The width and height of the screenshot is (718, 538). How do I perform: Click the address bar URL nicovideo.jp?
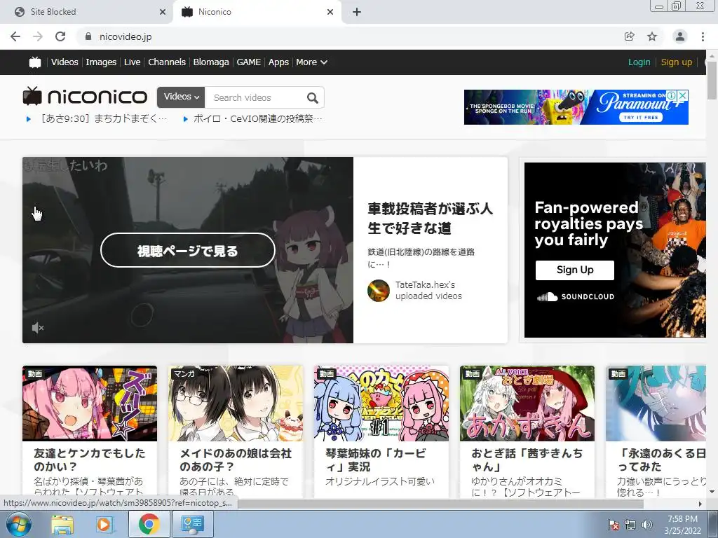pos(126,36)
